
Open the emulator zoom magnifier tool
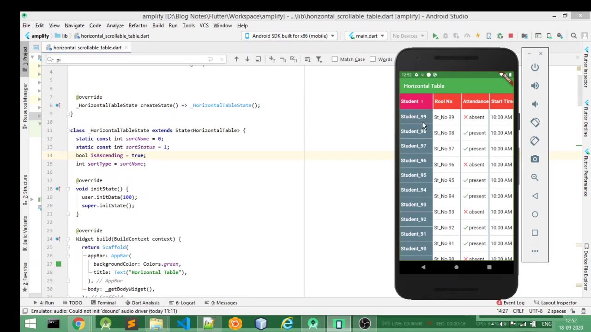535,178
